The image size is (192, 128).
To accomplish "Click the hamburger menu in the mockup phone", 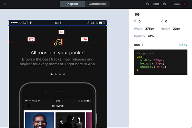I will [x=28, y=106].
